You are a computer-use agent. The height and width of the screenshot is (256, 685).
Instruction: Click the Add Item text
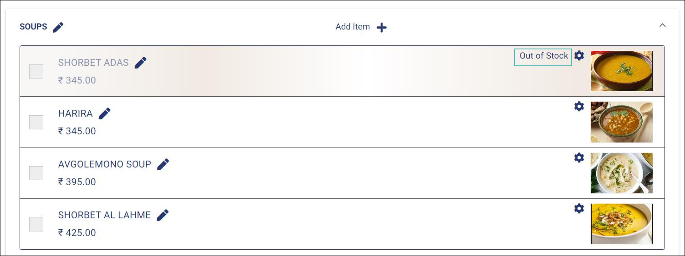click(353, 27)
